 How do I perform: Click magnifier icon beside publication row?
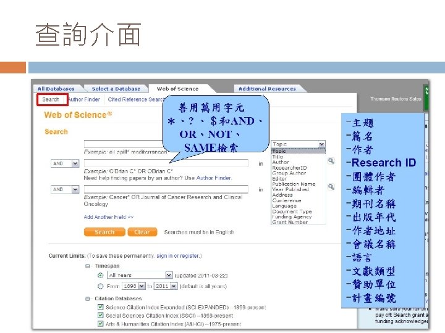click(x=331, y=187)
